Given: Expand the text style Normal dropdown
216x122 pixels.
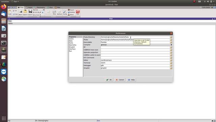Looking at the screenshot, I should tap(44, 10).
